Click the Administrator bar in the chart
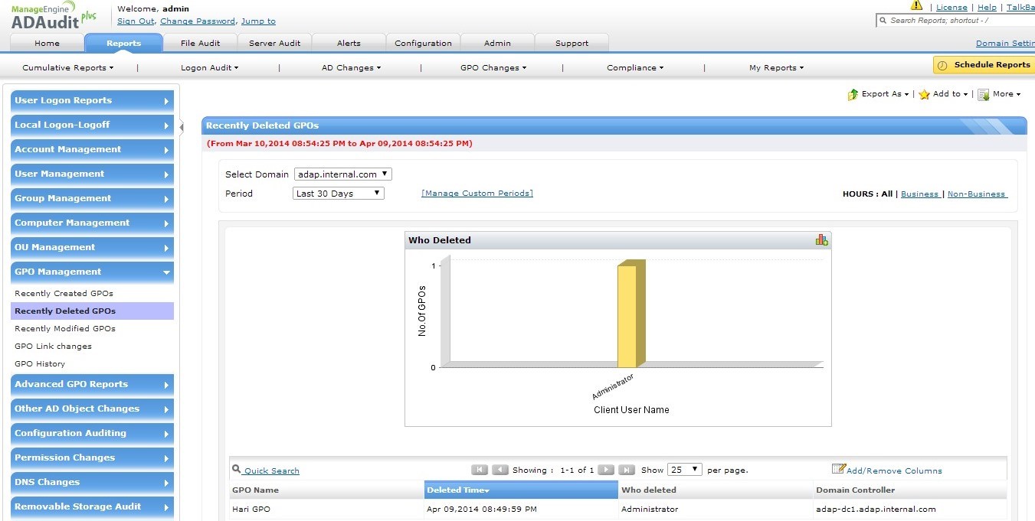 631,314
